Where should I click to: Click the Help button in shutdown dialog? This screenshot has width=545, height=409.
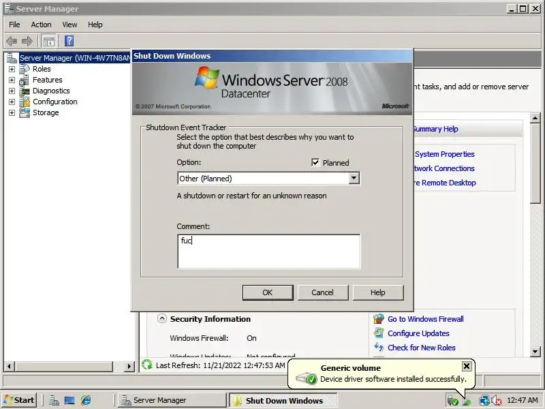378,292
